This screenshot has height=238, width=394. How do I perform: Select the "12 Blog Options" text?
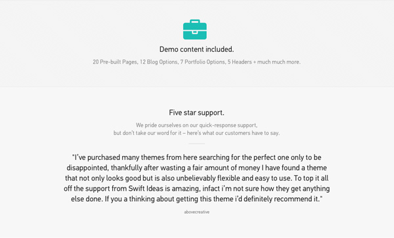158,62
